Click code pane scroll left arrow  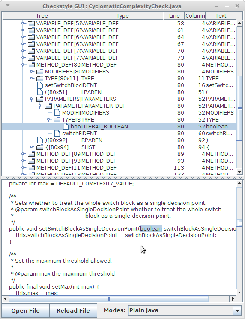point(5,299)
